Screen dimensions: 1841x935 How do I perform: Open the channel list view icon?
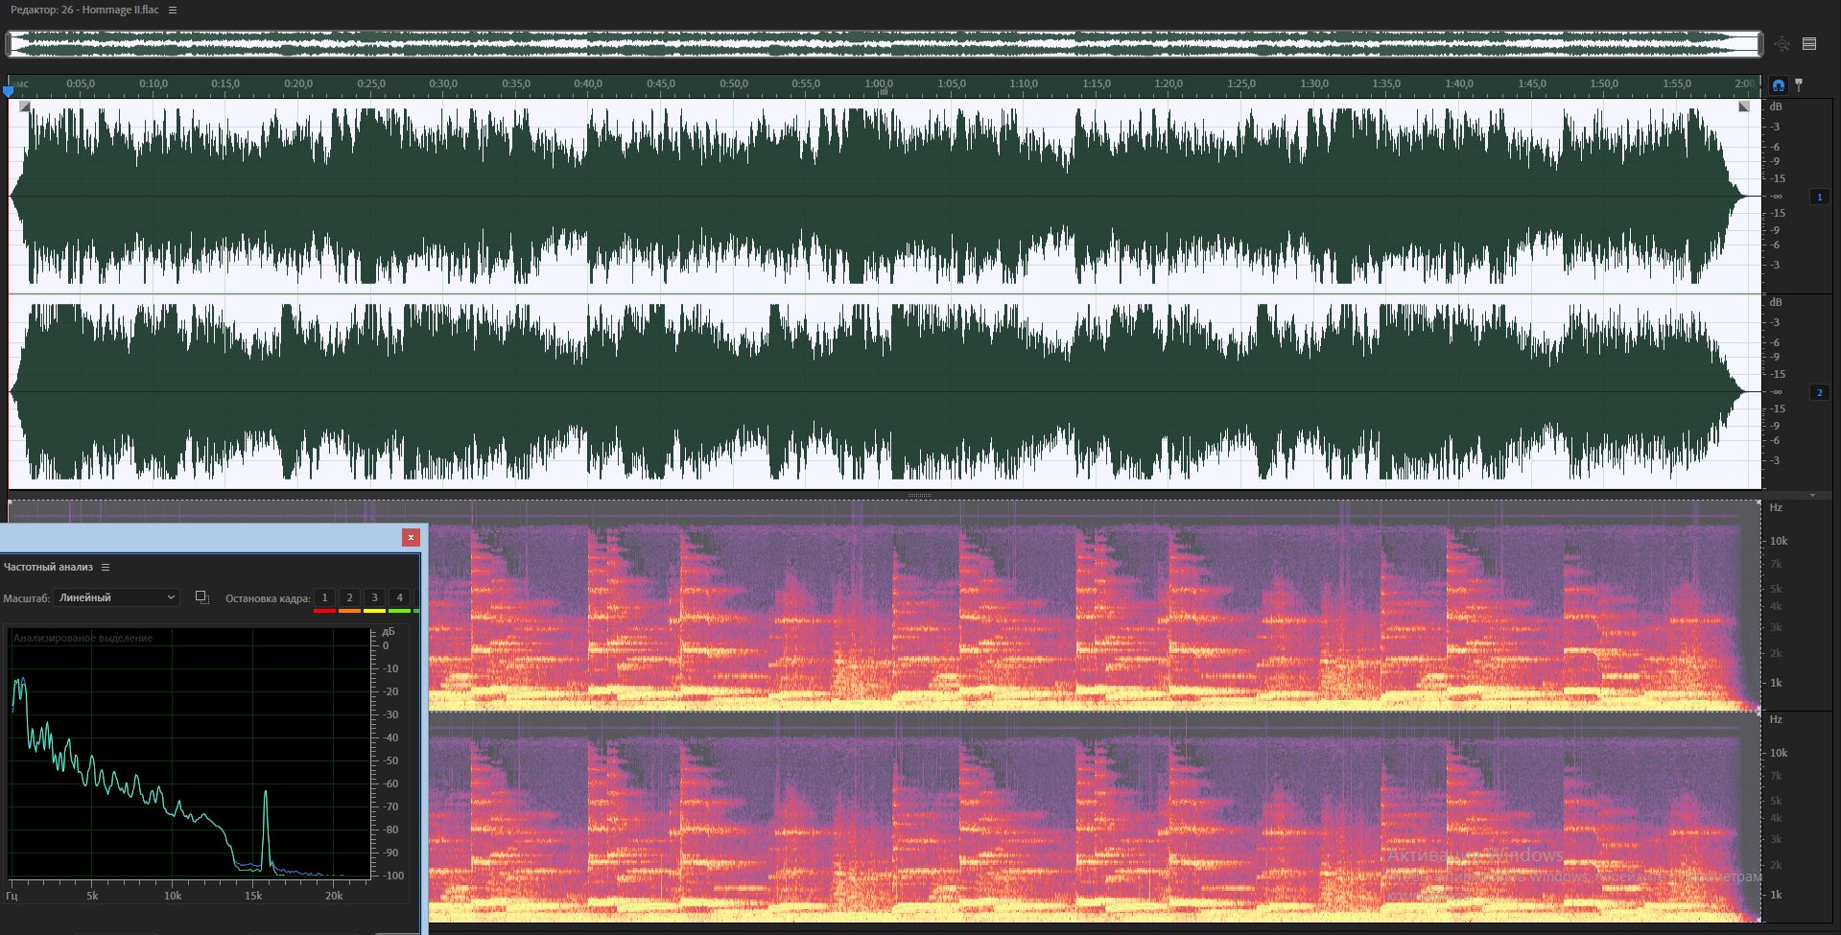click(1809, 44)
